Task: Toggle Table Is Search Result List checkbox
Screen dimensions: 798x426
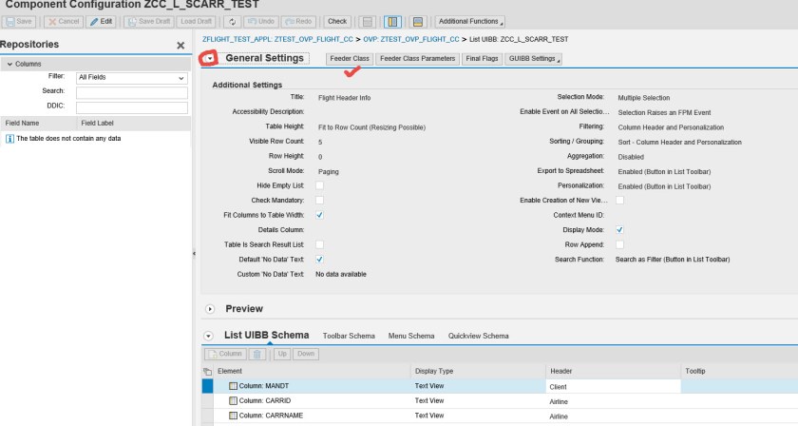Action: (319, 244)
